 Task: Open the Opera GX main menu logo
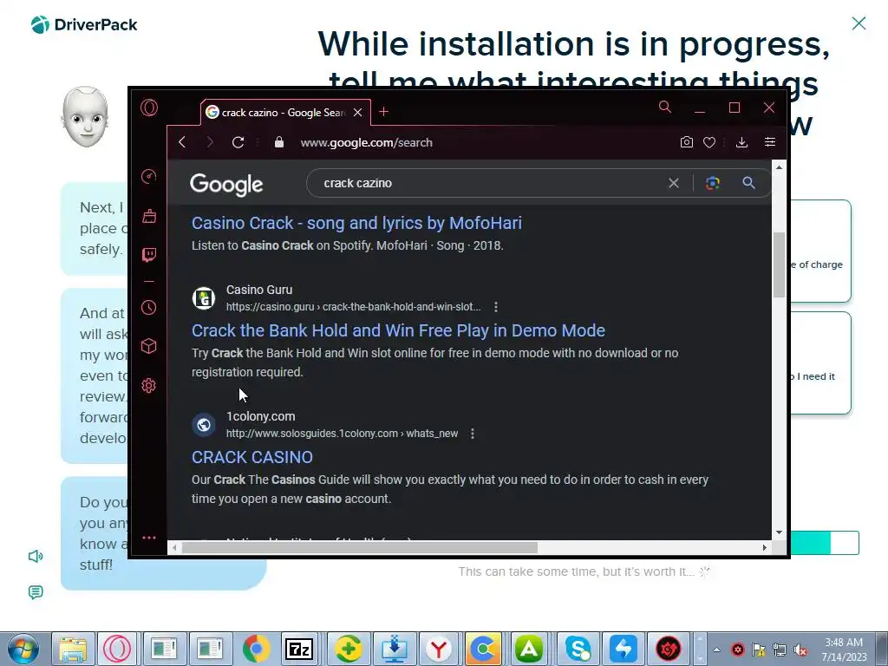coord(149,108)
